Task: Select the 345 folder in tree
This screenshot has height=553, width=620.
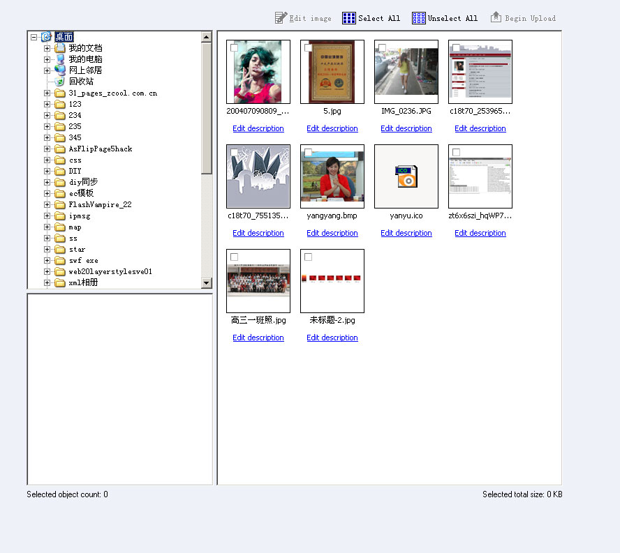Action: tap(75, 137)
